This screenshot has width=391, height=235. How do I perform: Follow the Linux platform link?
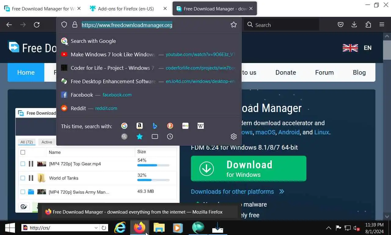coord(322,132)
